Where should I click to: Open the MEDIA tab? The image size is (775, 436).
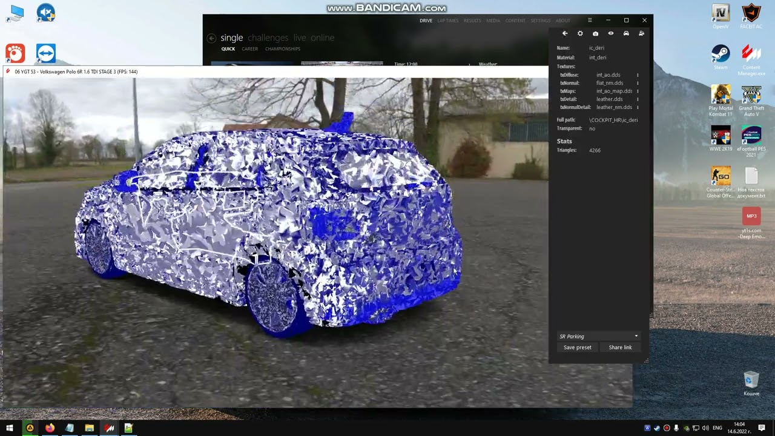[493, 21]
